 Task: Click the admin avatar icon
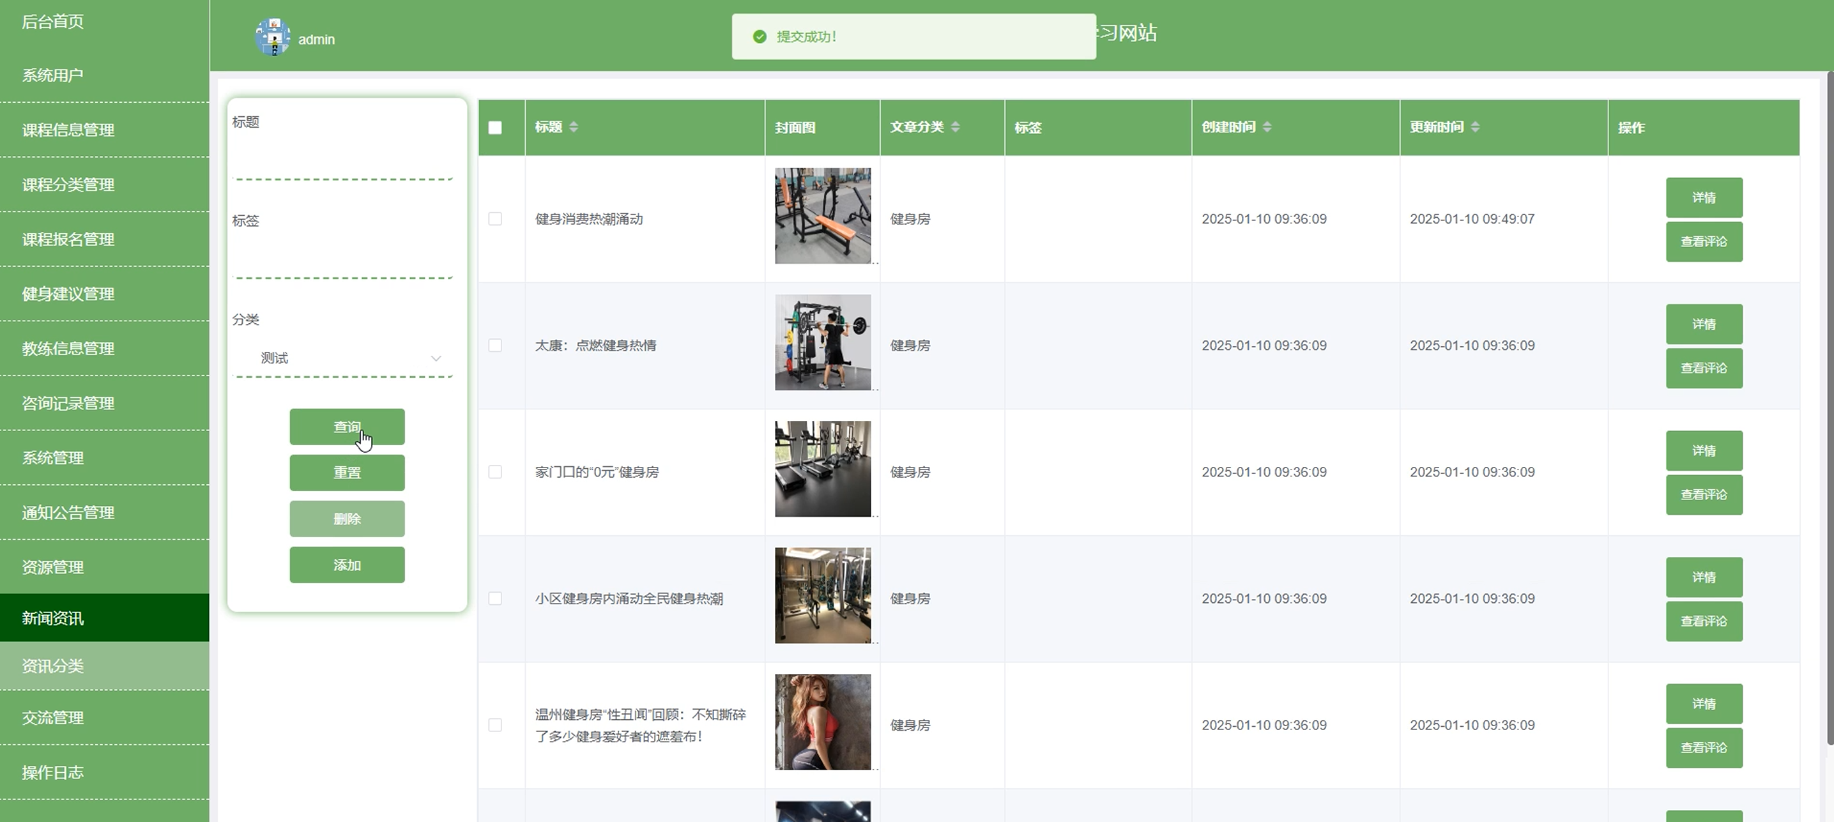[x=272, y=37]
